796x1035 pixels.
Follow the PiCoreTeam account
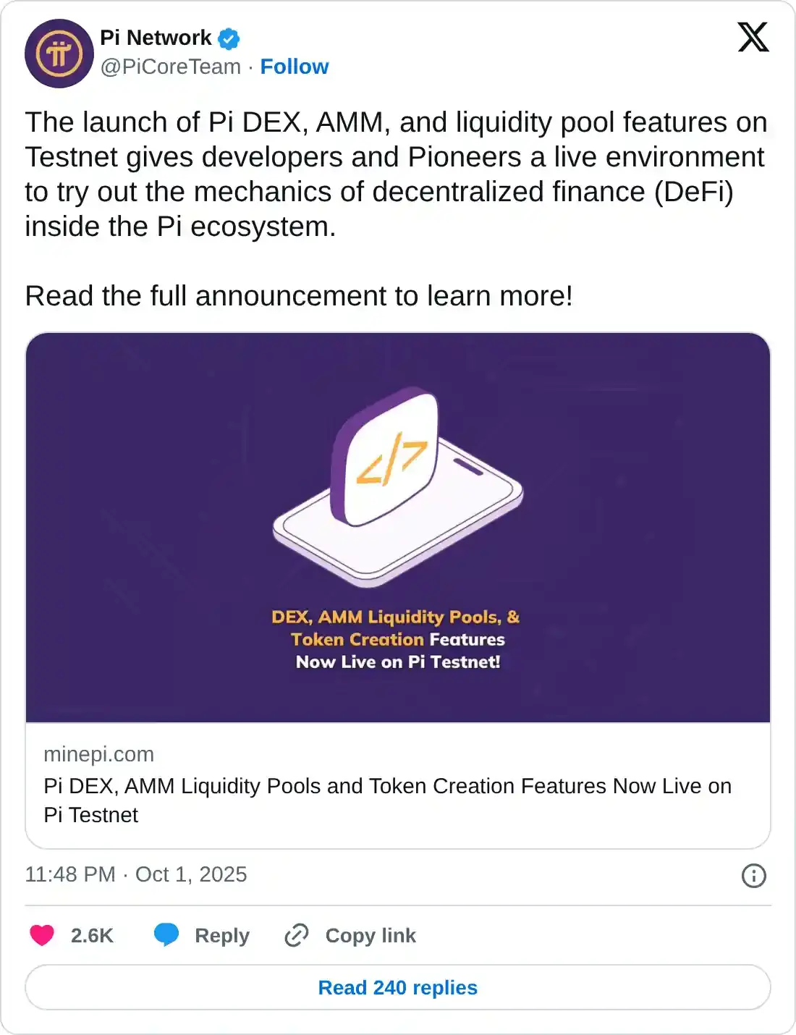pyautogui.click(x=294, y=67)
